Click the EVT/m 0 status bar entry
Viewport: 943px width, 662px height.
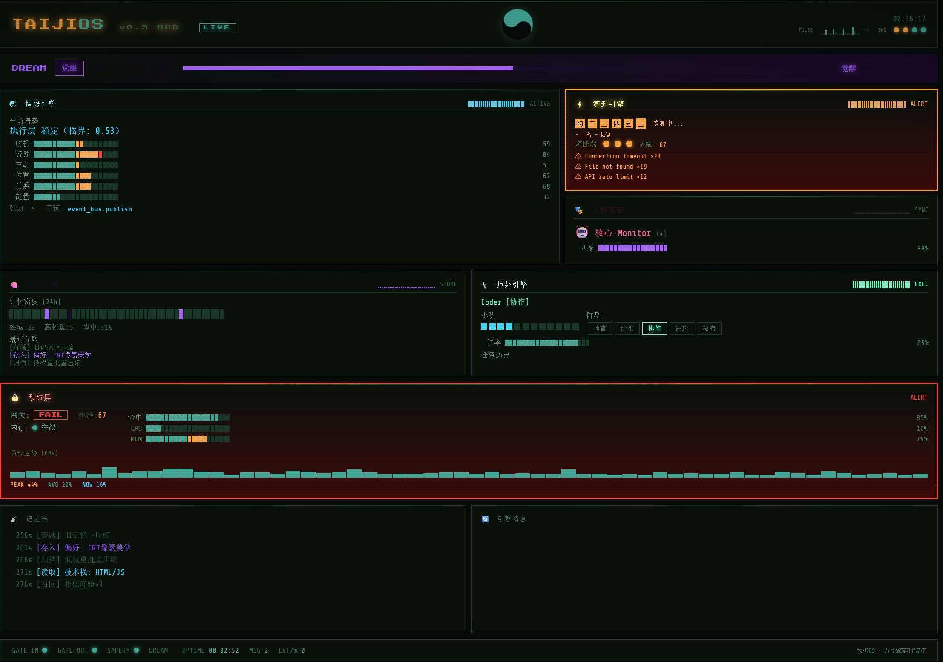(x=292, y=650)
